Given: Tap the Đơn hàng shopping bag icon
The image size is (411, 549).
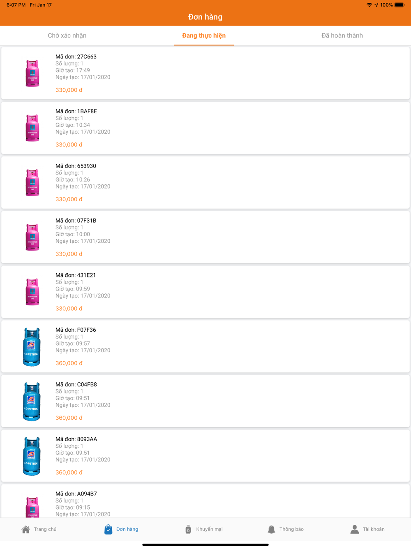Looking at the screenshot, I should [108, 529].
